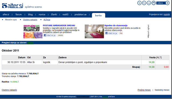Click the Naslednji mesec text

pyautogui.click(x=162, y=90)
